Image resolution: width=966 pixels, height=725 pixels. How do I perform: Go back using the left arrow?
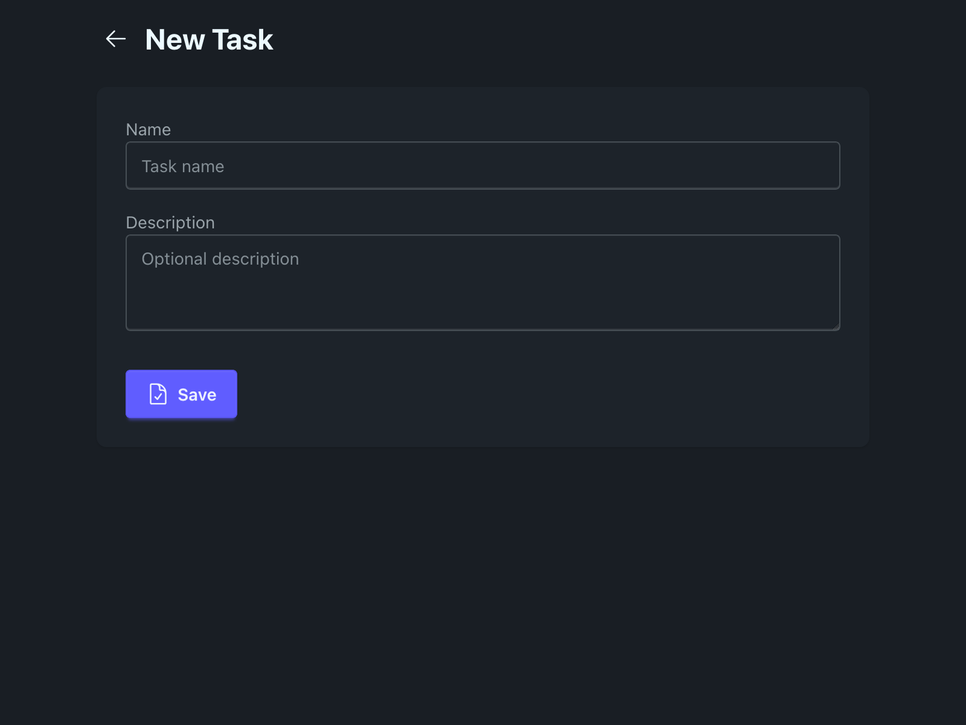115,39
